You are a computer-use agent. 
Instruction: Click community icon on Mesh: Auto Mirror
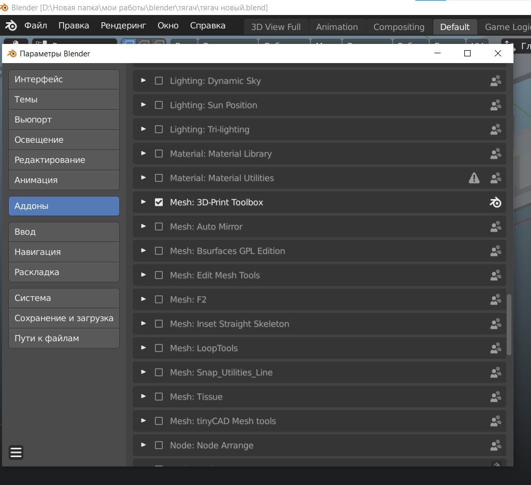pos(495,226)
